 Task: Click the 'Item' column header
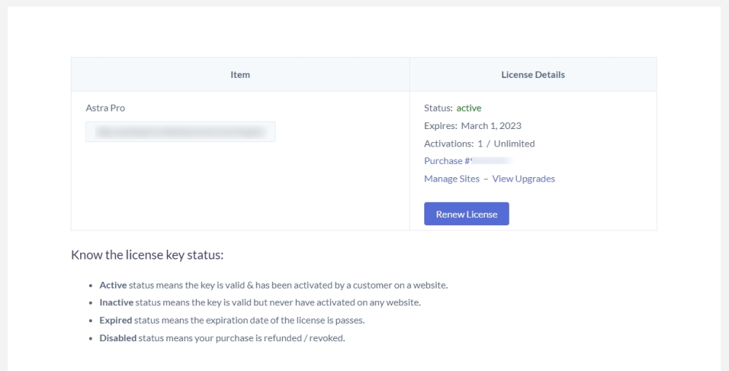pos(240,74)
